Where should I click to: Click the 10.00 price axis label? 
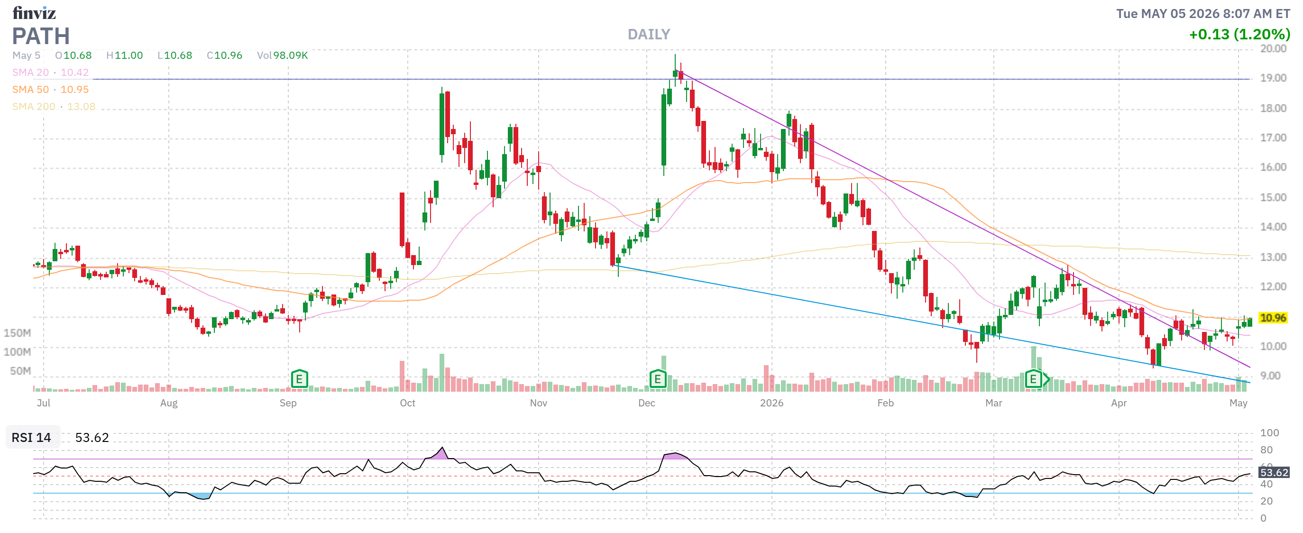pos(1273,346)
